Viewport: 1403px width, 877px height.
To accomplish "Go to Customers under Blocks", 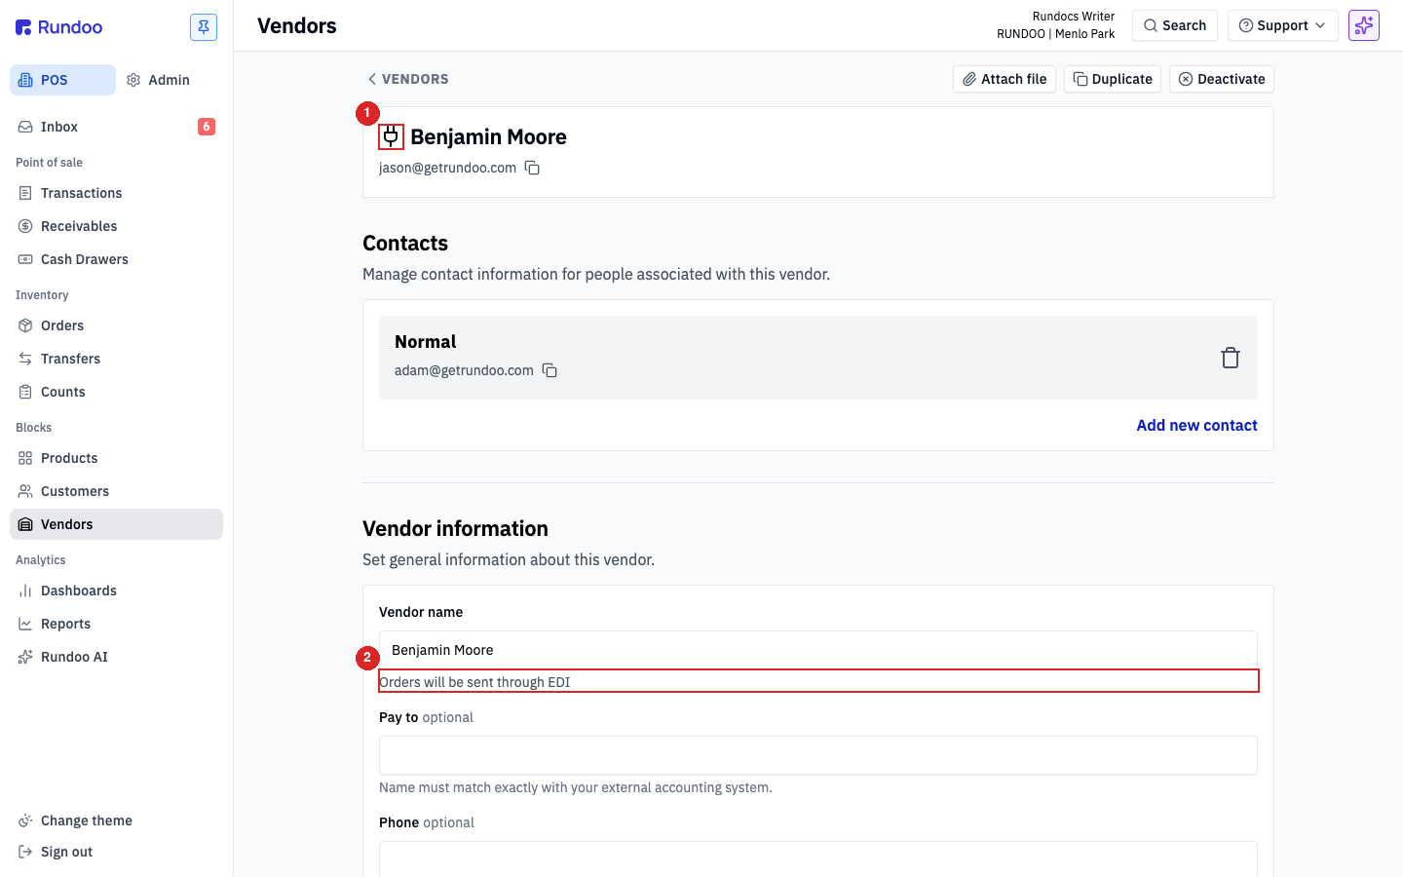I will (116, 491).
